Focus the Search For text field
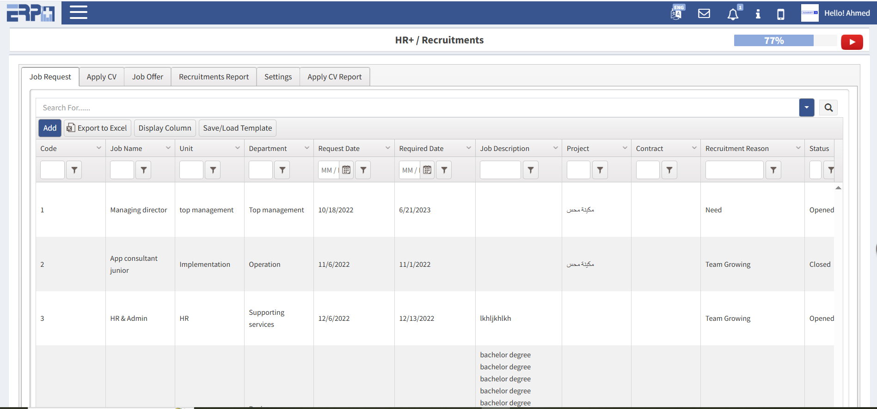This screenshot has height=409, width=877. pyautogui.click(x=416, y=108)
